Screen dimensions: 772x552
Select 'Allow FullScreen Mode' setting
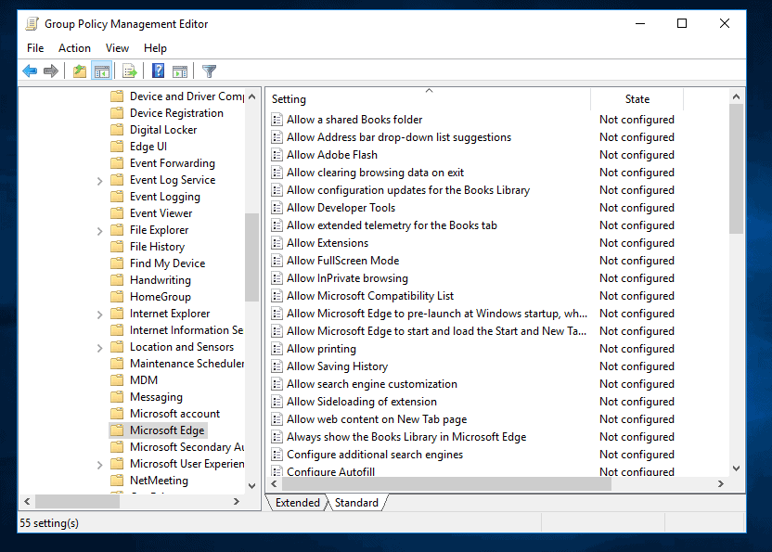[x=342, y=261]
